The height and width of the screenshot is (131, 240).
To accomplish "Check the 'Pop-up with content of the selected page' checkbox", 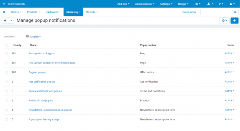I will 7,63.
